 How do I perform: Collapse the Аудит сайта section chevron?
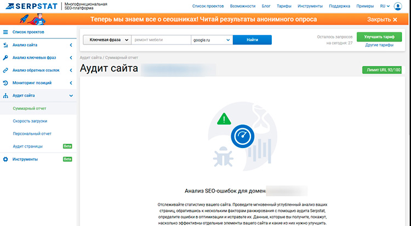71,96
